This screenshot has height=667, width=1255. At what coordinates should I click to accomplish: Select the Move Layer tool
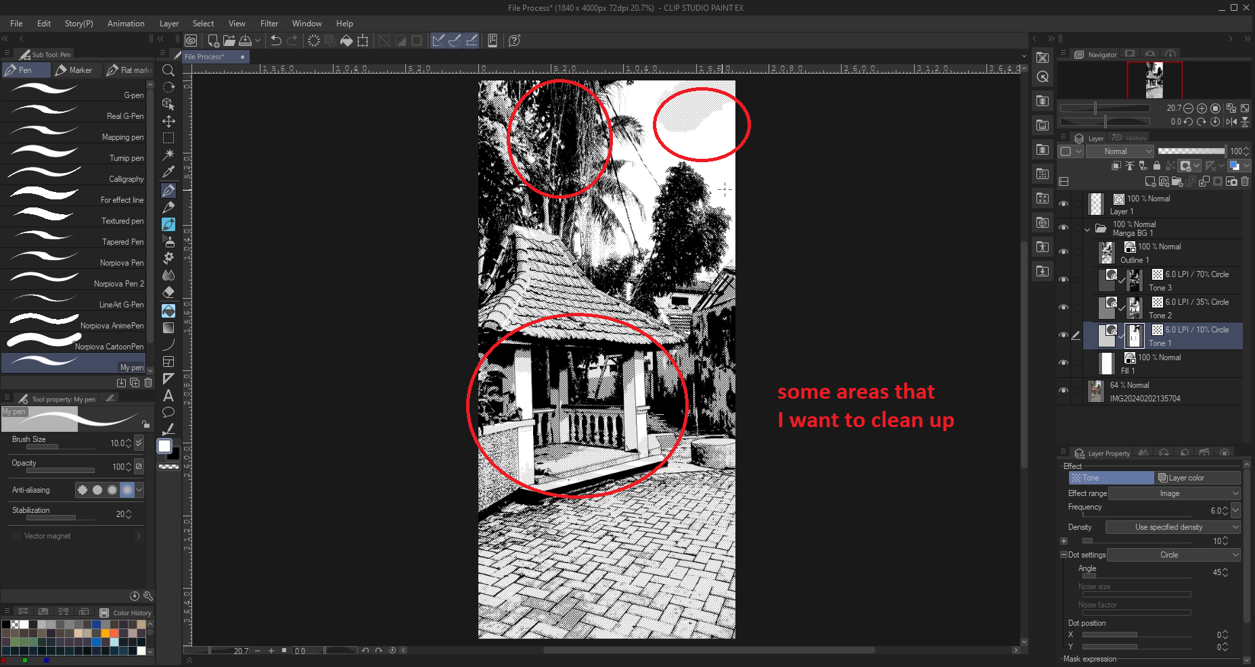click(x=168, y=122)
